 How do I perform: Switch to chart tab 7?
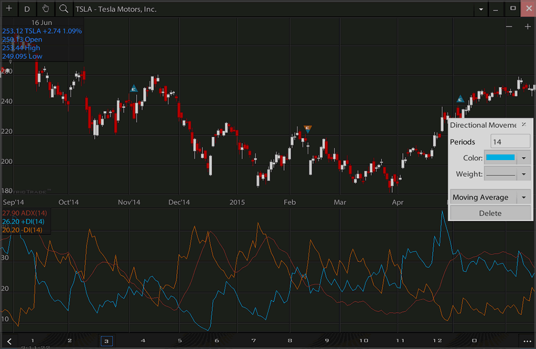[253, 341]
